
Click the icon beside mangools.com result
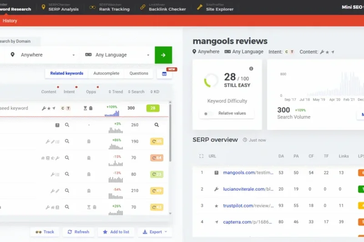tap(217, 173)
